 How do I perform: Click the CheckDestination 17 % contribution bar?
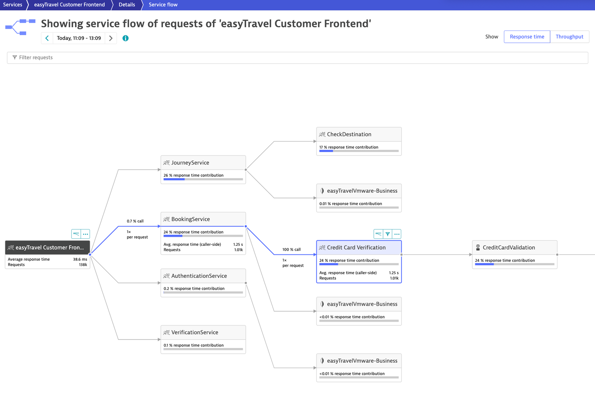[x=359, y=151]
